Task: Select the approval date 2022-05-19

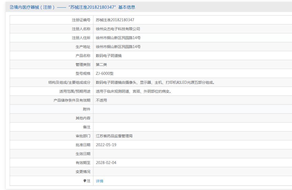Action: 106,145
